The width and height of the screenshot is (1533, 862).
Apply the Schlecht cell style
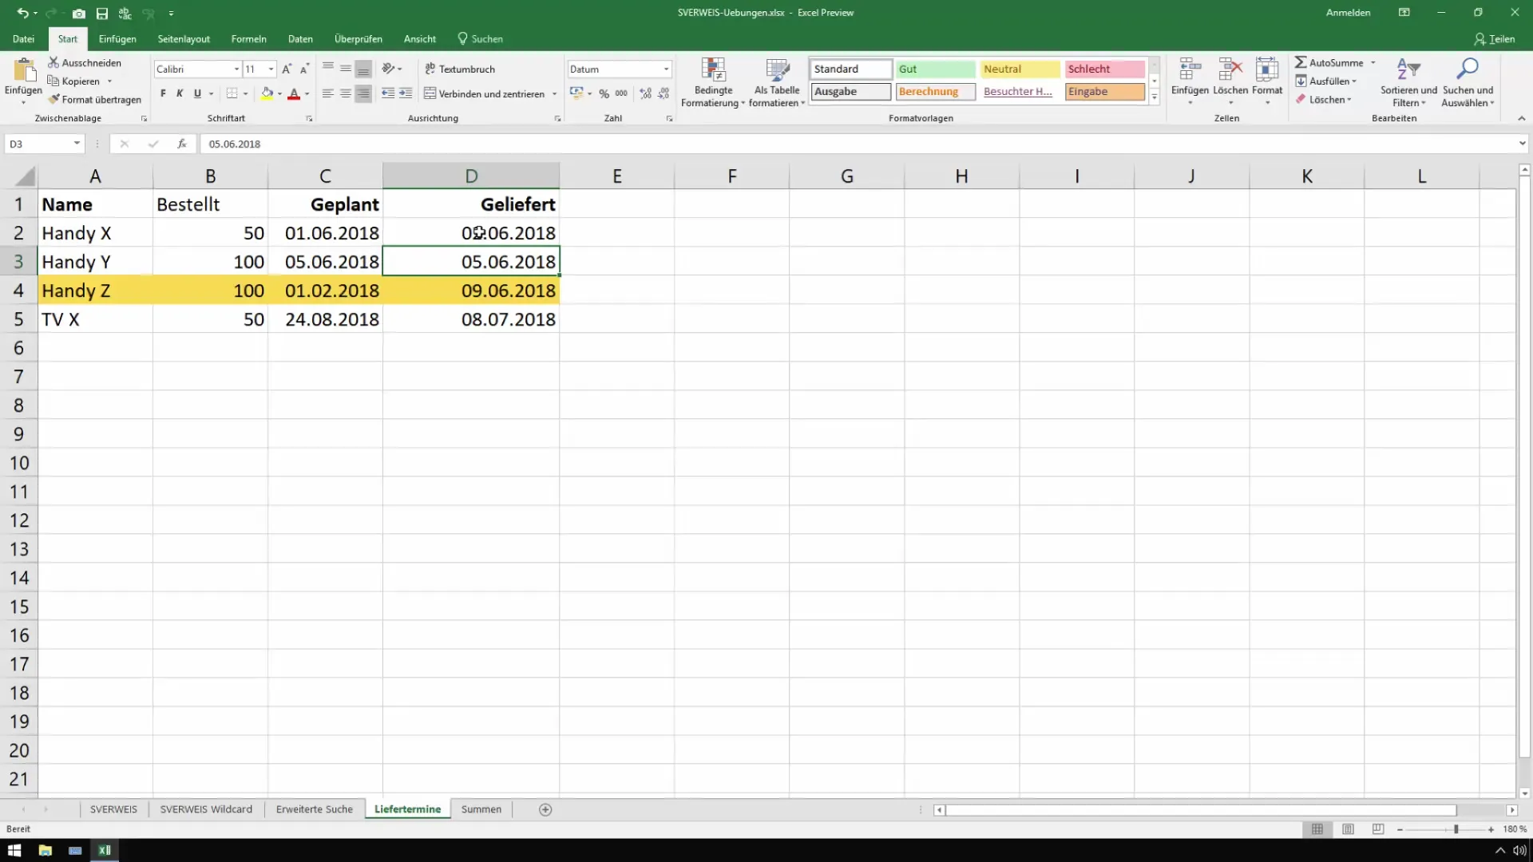click(x=1104, y=69)
